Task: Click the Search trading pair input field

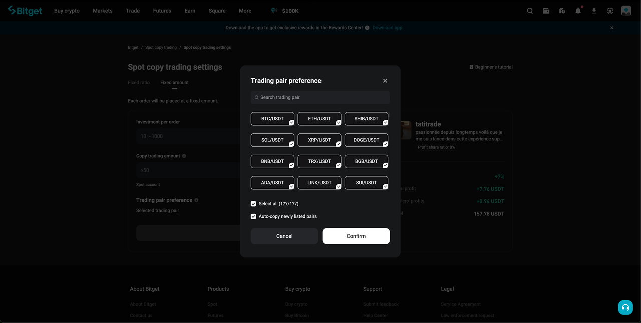Action: pos(320,97)
